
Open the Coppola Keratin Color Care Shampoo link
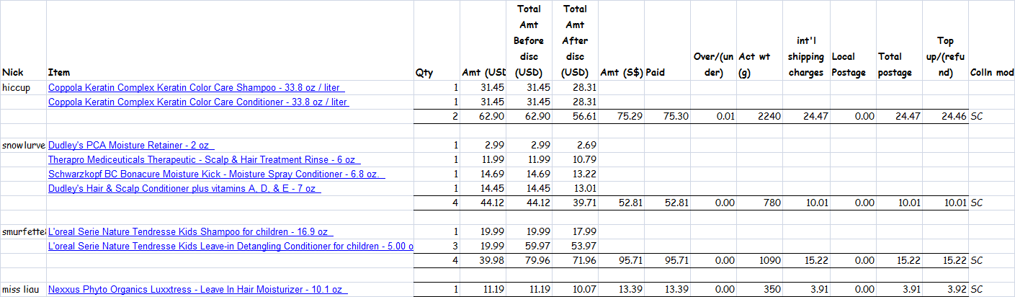coord(197,87)
